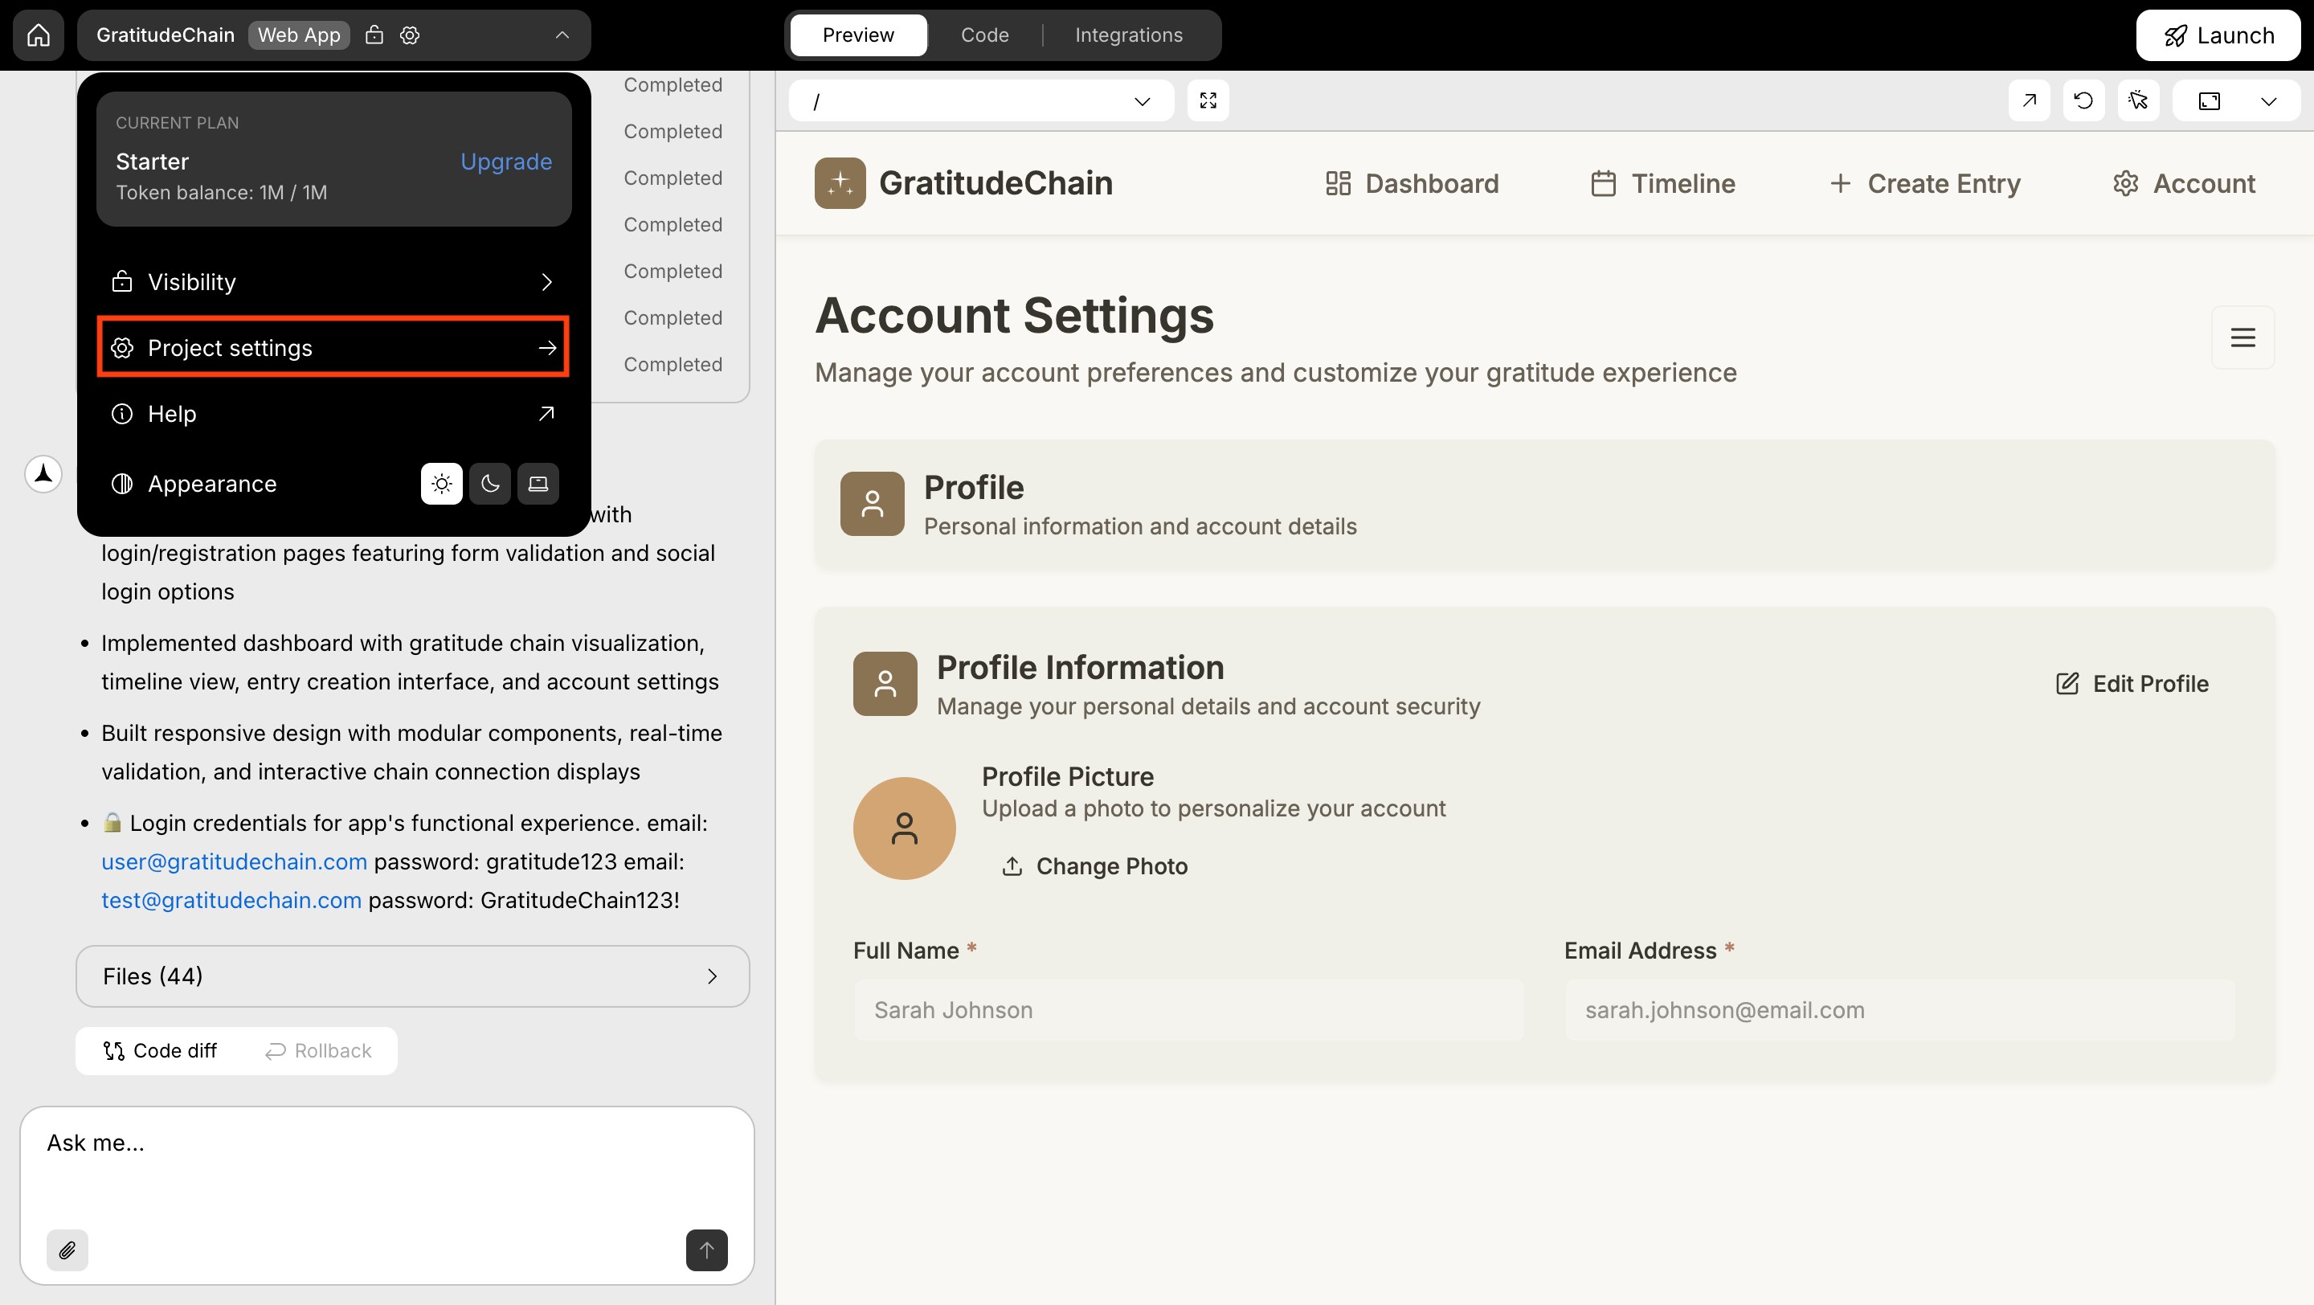Image resolution: width=2314 pixels, height=1305 pixels.
Task: Select the moon icon for dark appearance
Action: [x=489, y=483]
